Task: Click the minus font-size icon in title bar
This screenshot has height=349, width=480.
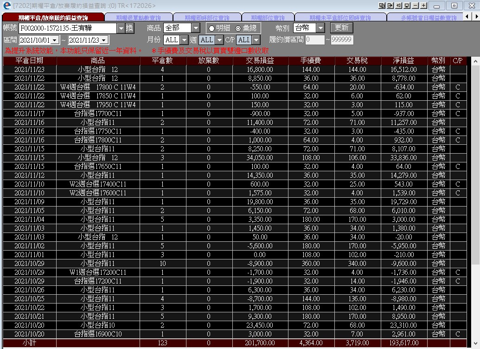Action: point(416,5)
